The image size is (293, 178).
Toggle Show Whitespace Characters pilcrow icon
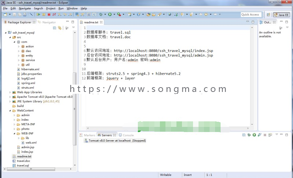94,14
